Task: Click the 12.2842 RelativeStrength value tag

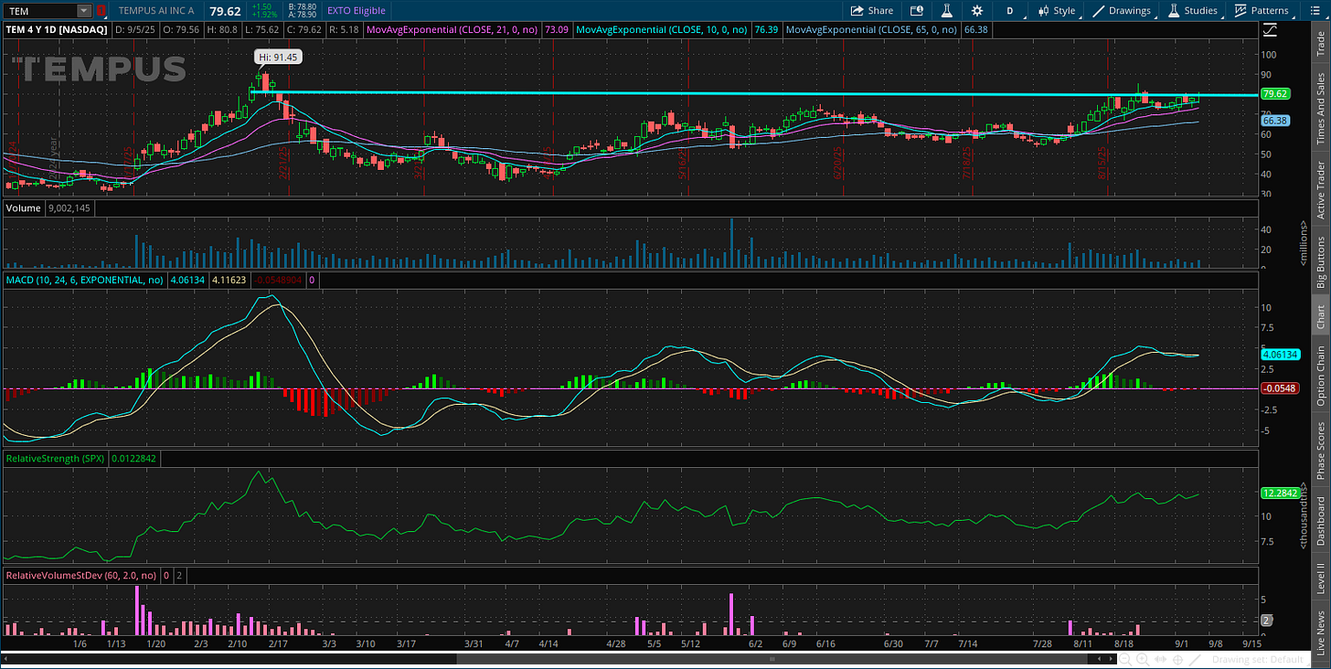Action: pos(1278,493)
